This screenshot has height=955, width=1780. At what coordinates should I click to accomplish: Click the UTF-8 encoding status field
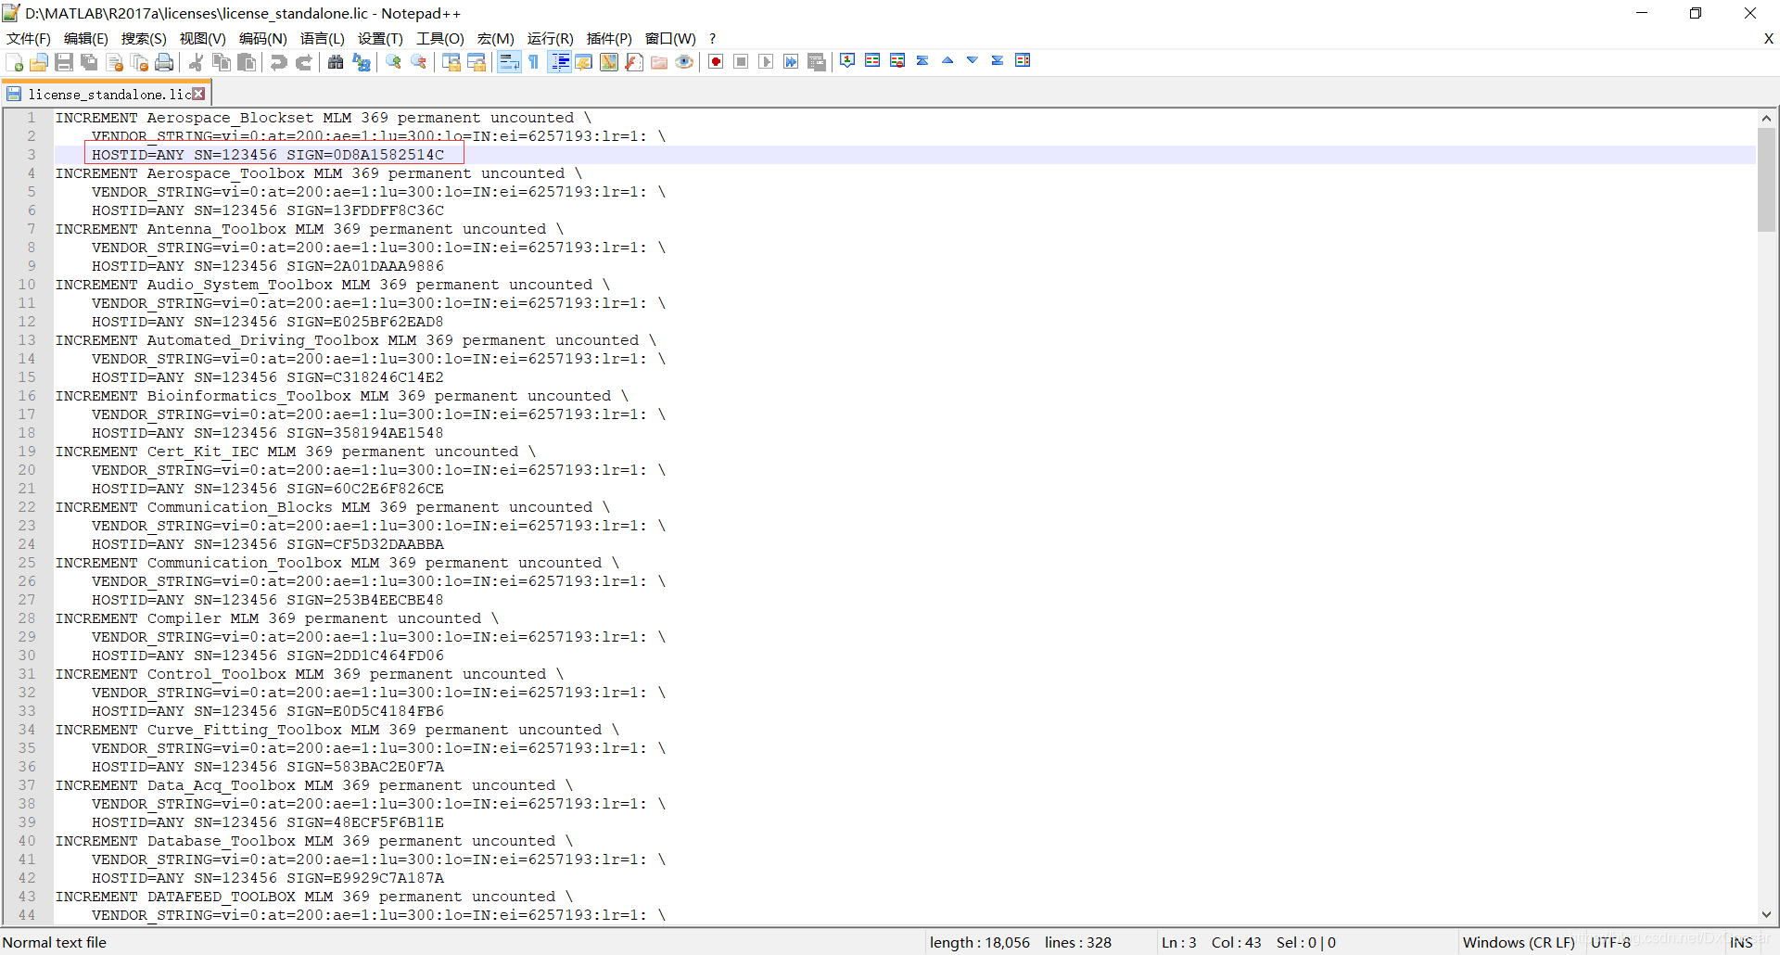point(1610,942)
